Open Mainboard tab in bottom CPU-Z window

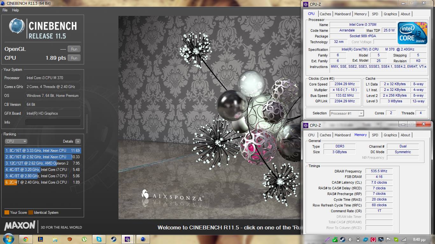click(343, 135)
